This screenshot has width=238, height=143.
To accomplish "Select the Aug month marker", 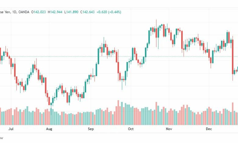I will (49, 129).
